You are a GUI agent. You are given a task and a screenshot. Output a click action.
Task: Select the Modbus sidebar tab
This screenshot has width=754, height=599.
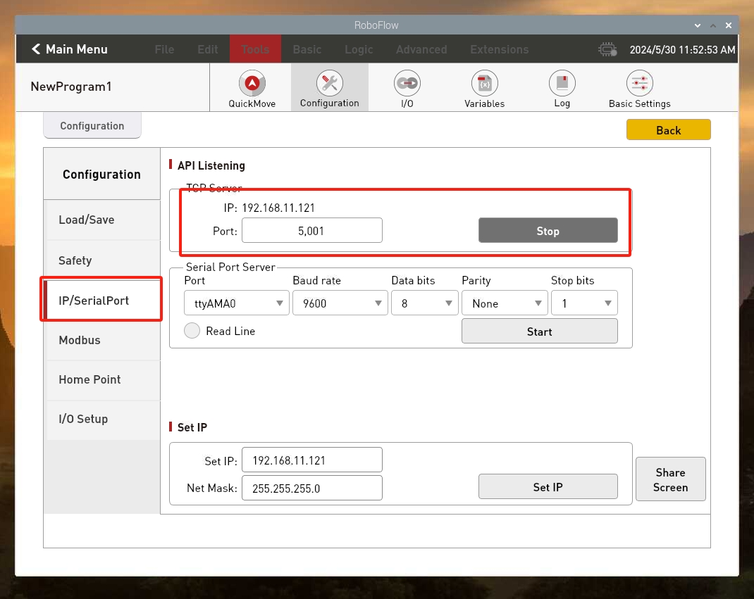pyautogui.click(x=103, y=340)
